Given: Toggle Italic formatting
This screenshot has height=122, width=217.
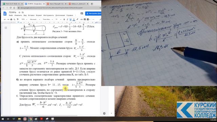Looking at the screenshot, I should (67, 20).
